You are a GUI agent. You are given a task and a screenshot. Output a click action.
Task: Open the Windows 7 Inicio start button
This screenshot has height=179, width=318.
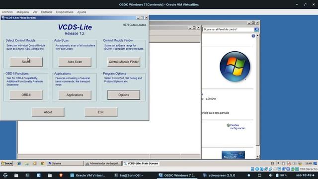tap(7, 164)
